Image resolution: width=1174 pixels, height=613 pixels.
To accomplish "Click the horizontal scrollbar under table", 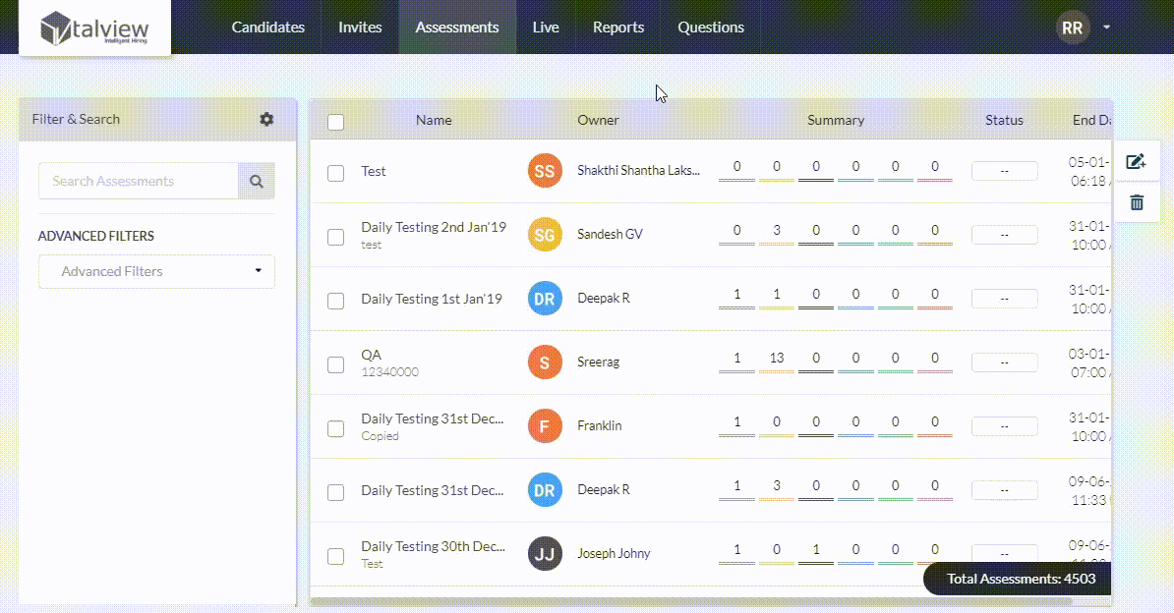I will point(692,601).
